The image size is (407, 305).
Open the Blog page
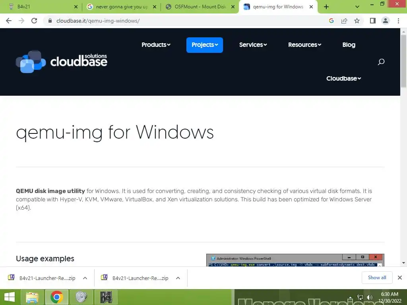pyautogui.click(x=349, y=45)
